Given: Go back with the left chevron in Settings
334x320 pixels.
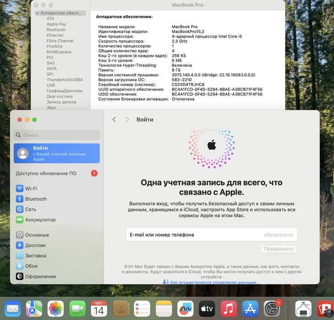Looking at the screenshot, I should pos(115,119).
